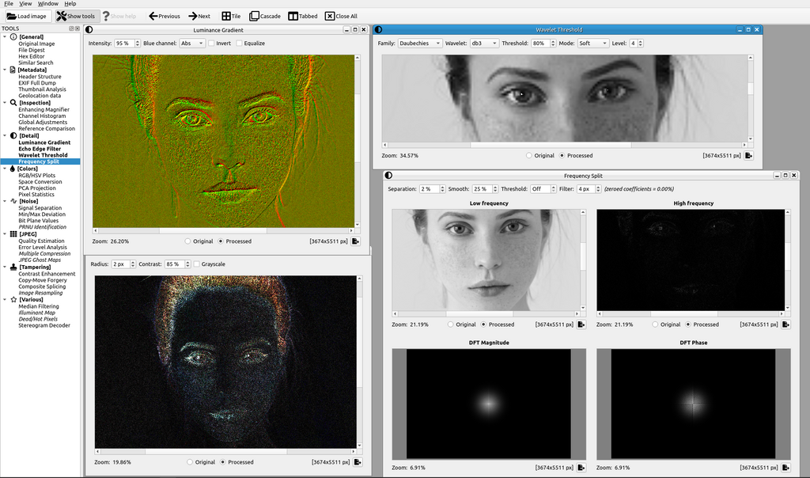The height and width of the screenshot is (478, 810).
Task: Enable the Invert checkbox in Luminance Gradient
Action: pos(212,43)
